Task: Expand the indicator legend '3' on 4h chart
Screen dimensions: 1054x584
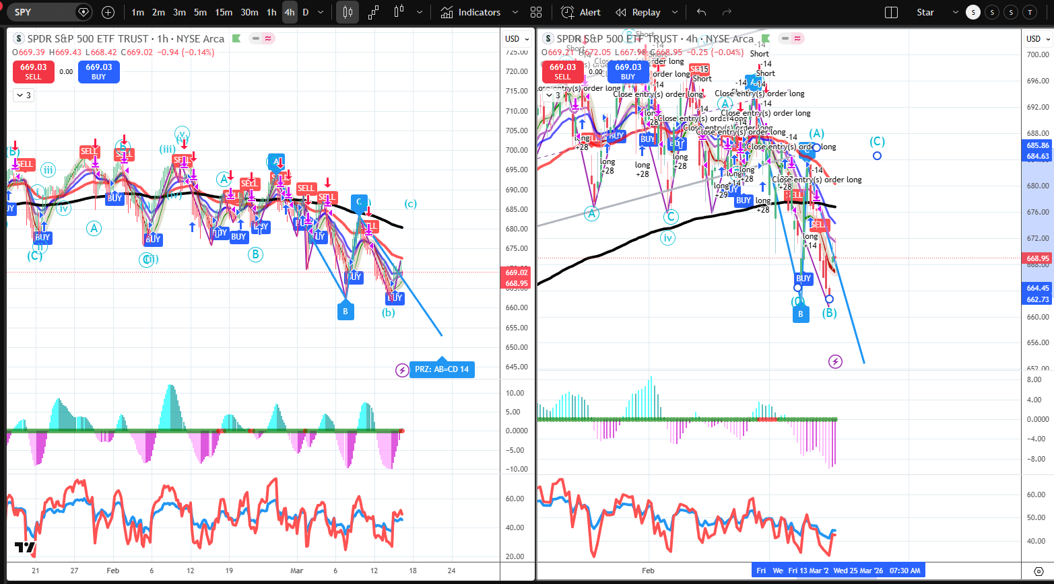Action: [x=553, y=96]
